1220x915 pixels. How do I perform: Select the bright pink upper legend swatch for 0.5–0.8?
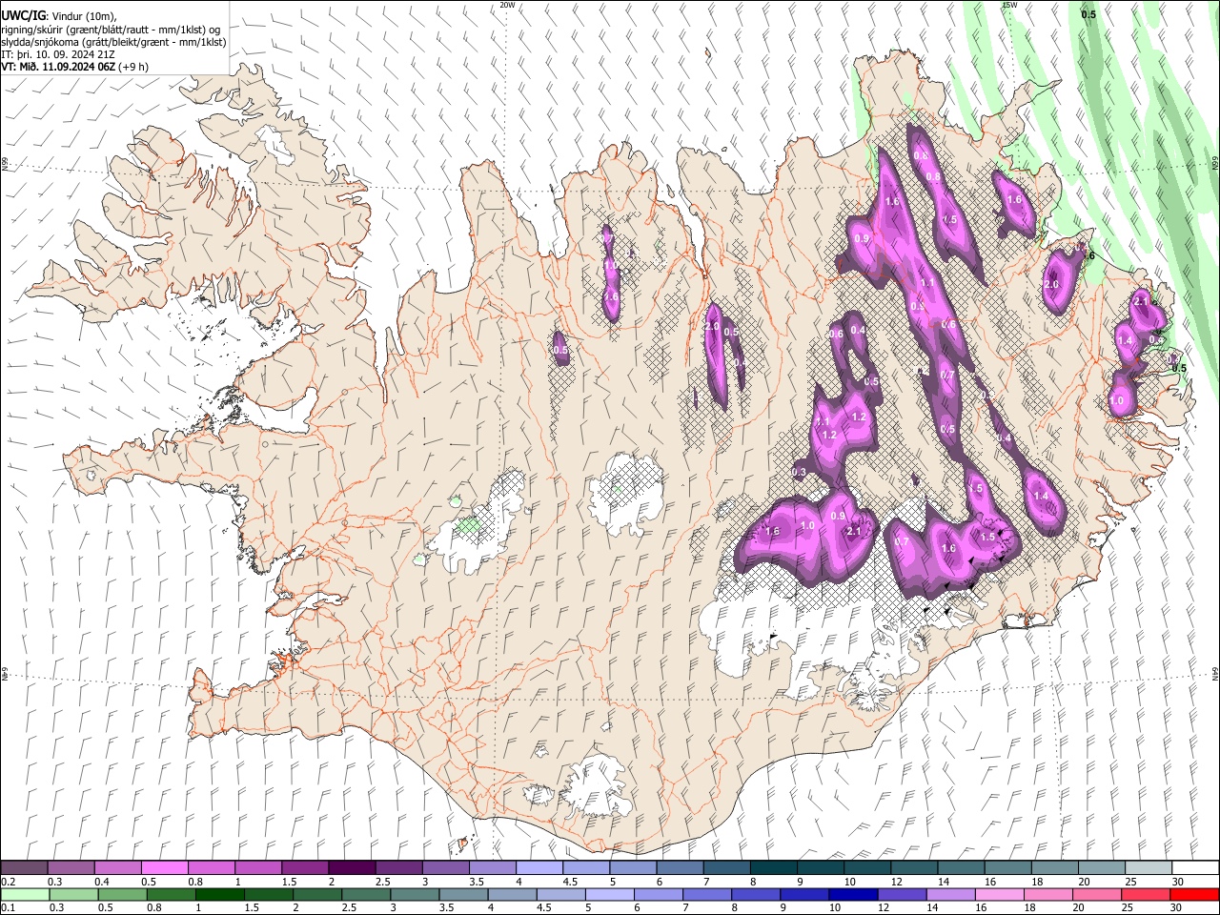coord(165,868)
